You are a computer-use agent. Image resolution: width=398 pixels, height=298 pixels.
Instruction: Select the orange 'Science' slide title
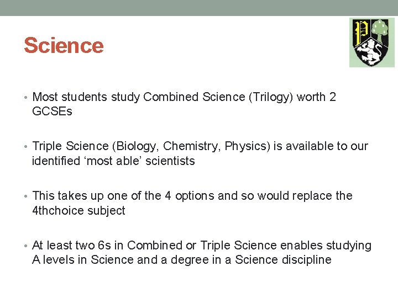64,45
